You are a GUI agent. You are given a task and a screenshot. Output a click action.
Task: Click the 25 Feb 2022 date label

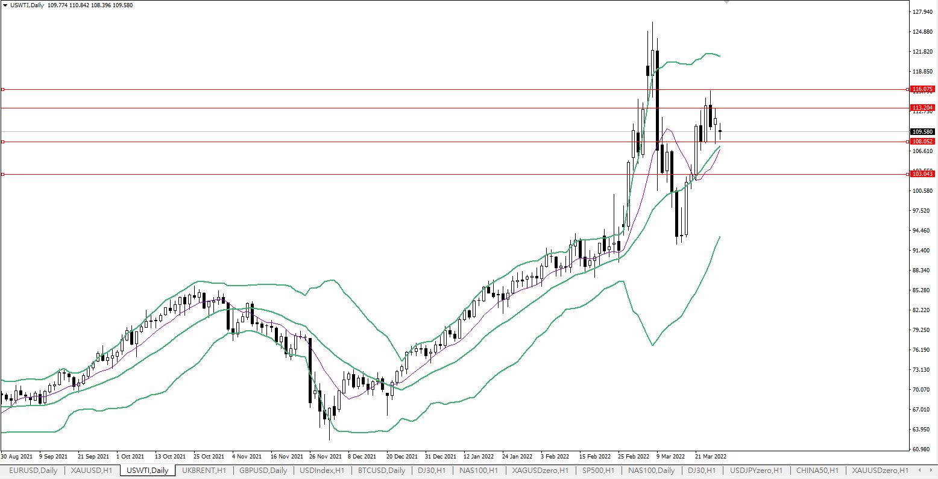(x=634, y=457)
